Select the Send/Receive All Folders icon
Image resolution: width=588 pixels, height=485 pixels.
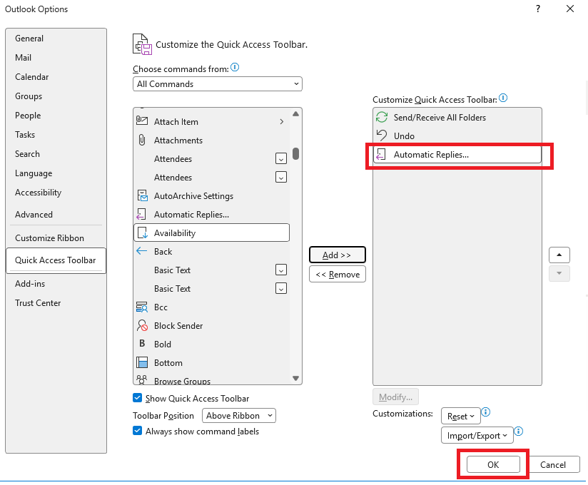[x=382, y=117]
